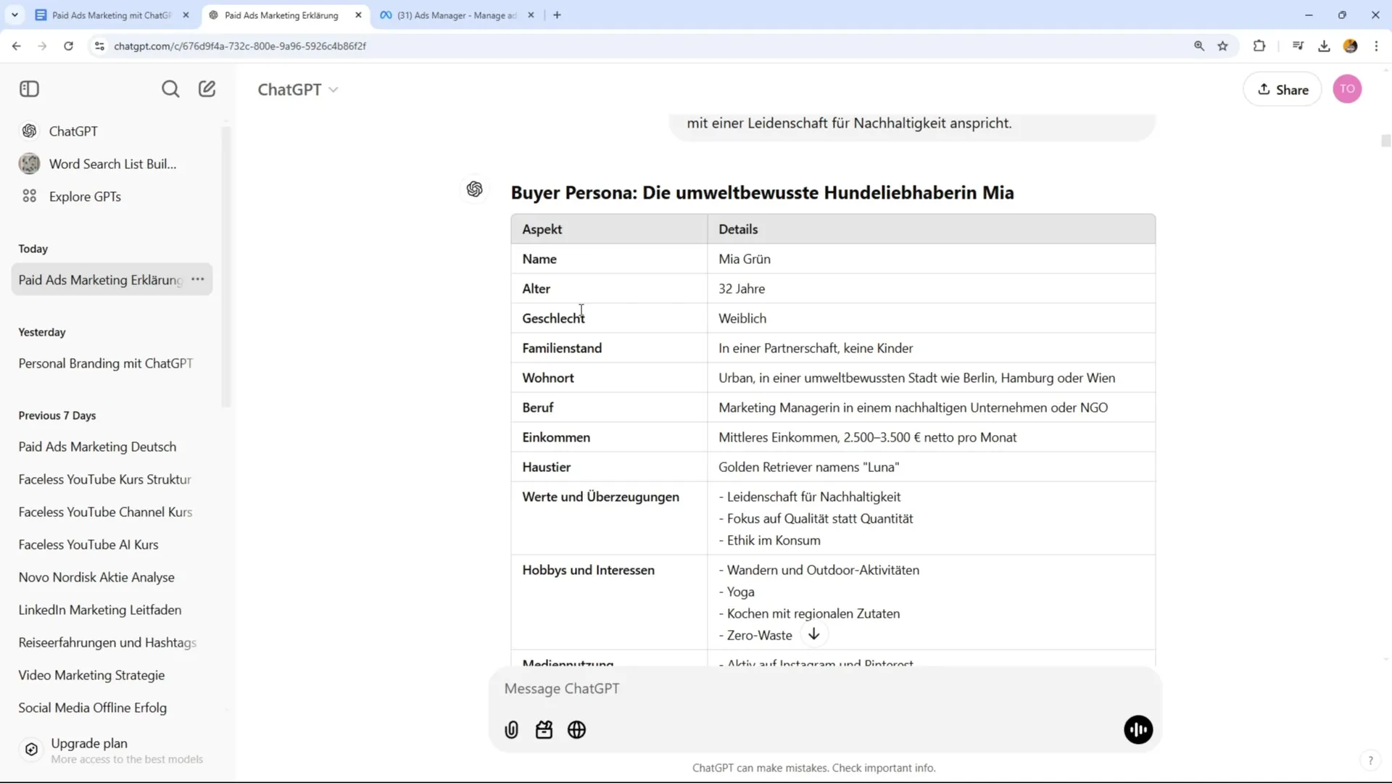Open the Chrome three-dot menu

click(x=1376, y=46)
